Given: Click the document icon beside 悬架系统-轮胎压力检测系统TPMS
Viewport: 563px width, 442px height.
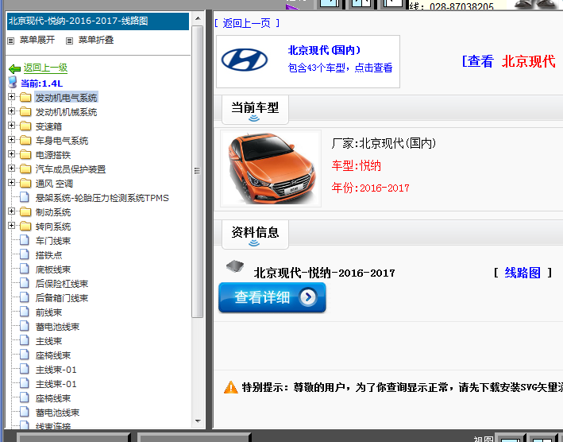Looking at the screenshot, I should 25,197.
